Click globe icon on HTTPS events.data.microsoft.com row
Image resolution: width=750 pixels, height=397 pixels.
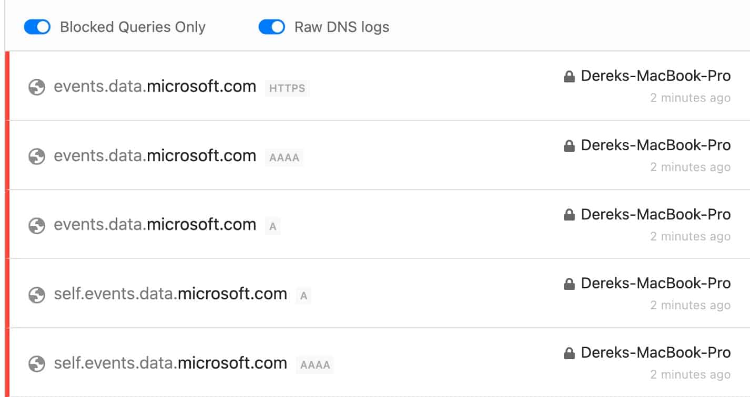(37, 87)
